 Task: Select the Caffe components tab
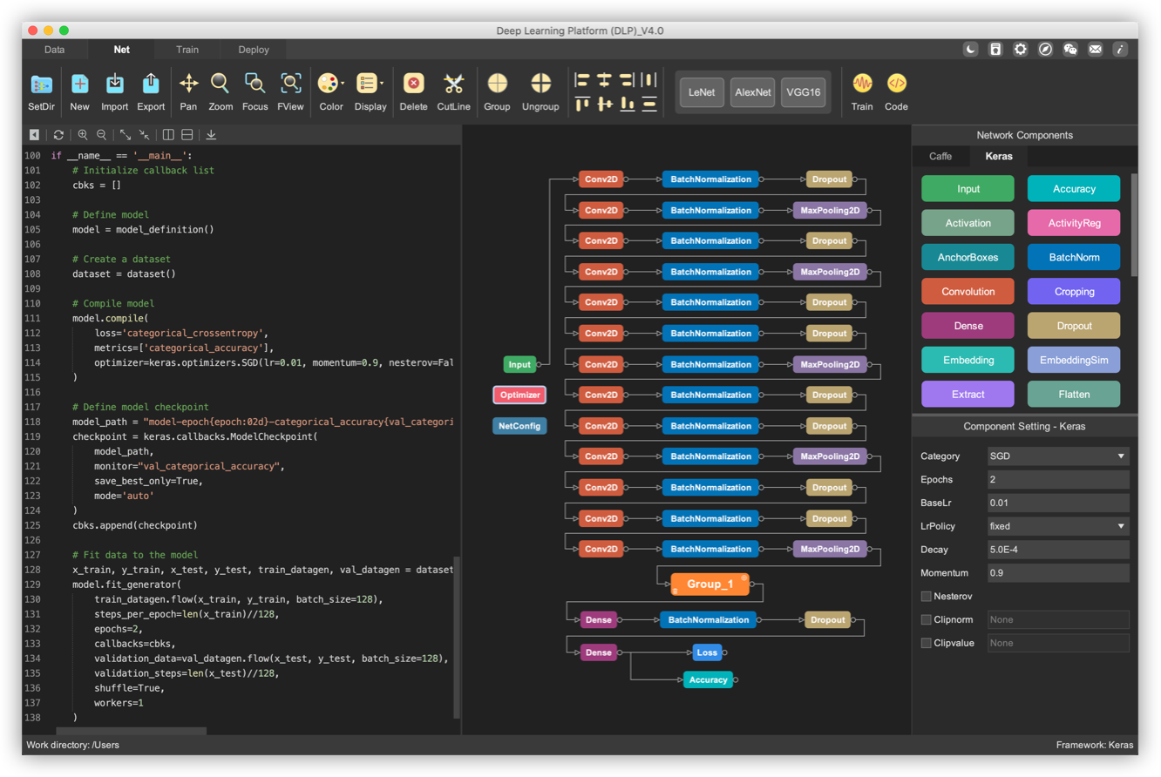pos(940,157)
